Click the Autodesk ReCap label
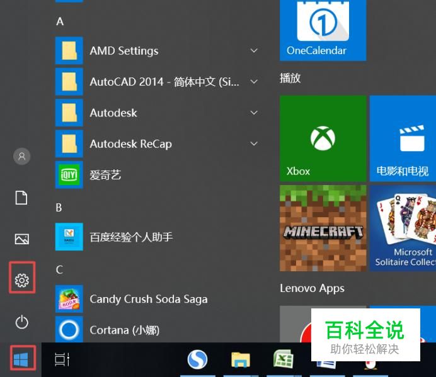The image size is (436, 377). [130, 144]
